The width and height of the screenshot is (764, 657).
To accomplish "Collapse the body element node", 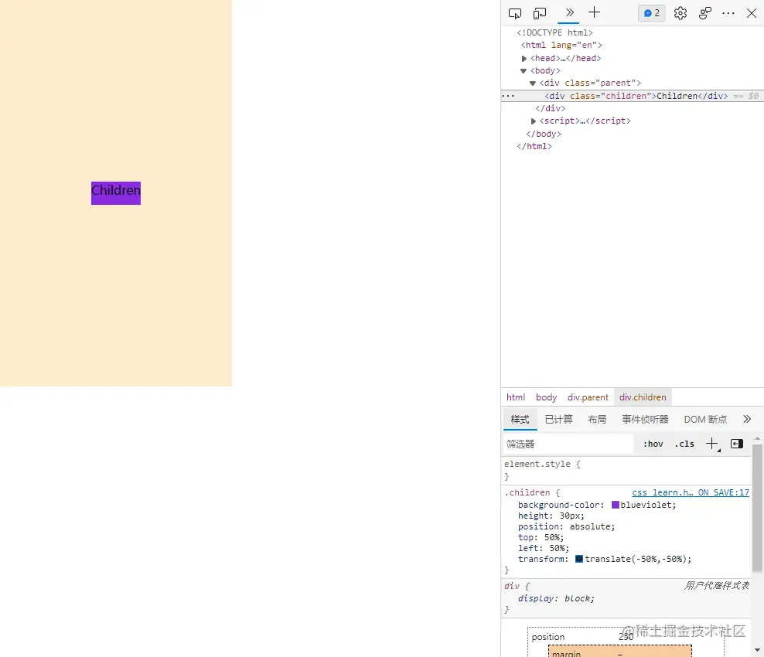I will coord(524,71).
